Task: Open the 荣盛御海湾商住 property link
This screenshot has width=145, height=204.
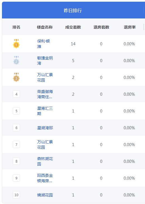Action: tap(45, 94)
